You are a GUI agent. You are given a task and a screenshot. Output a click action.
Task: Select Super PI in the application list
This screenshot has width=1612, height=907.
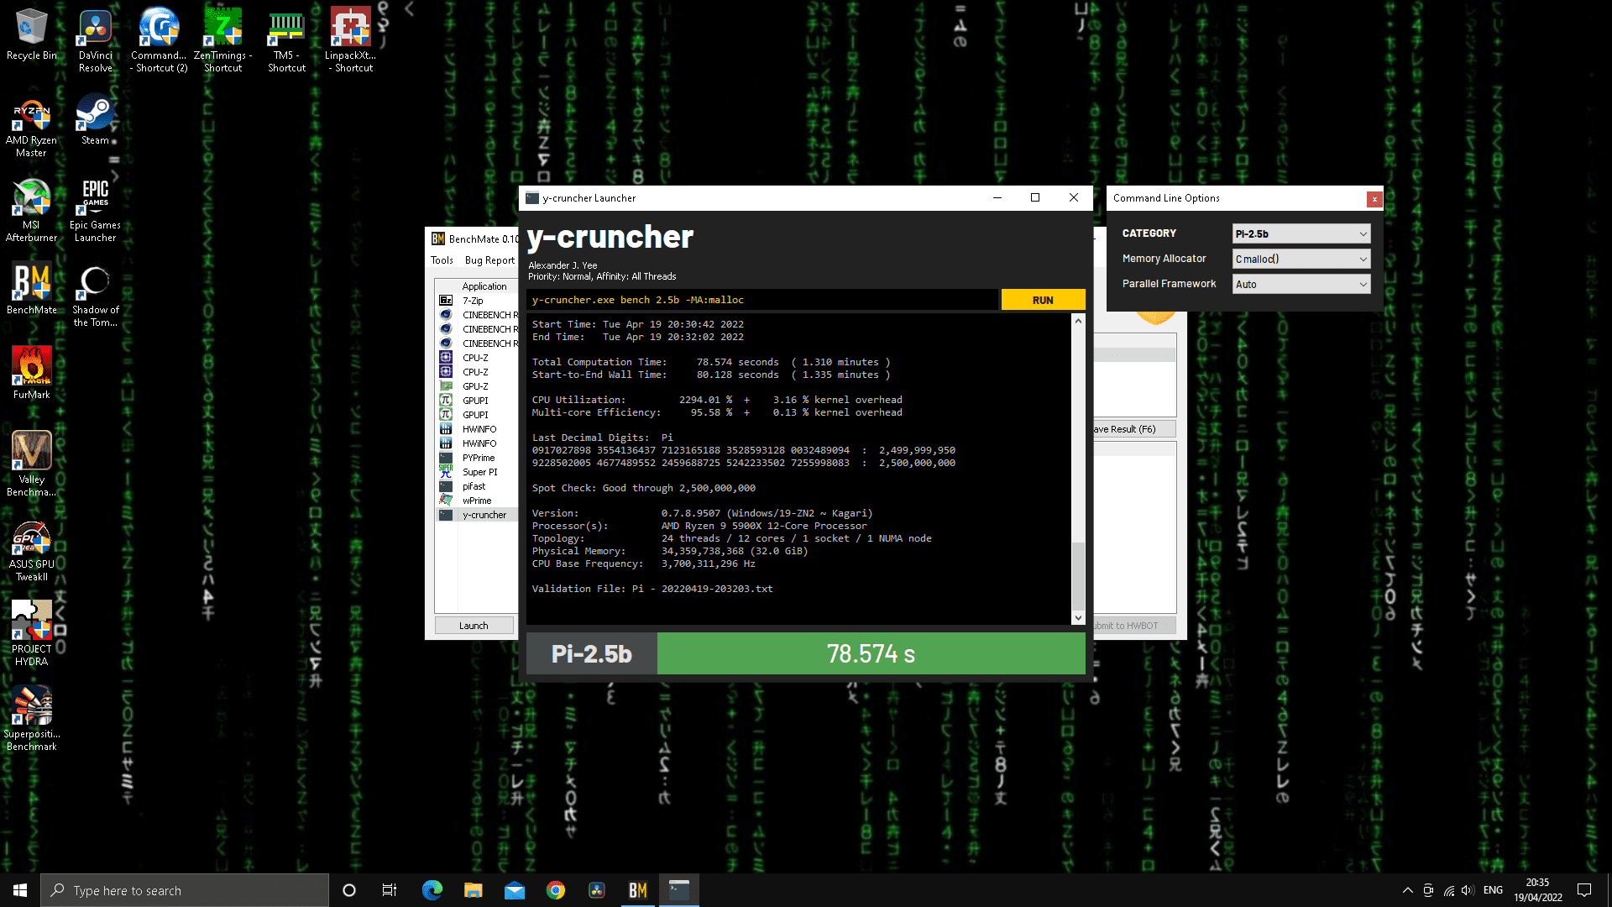coord(476,472)
